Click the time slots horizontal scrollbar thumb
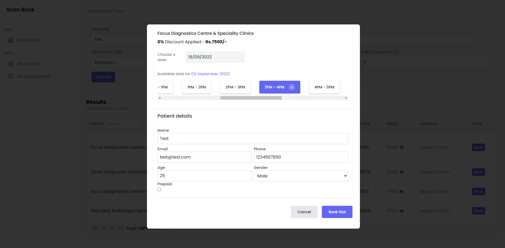Image resolution: width=505 pixels, height=248 pixels. coord(251,98)
